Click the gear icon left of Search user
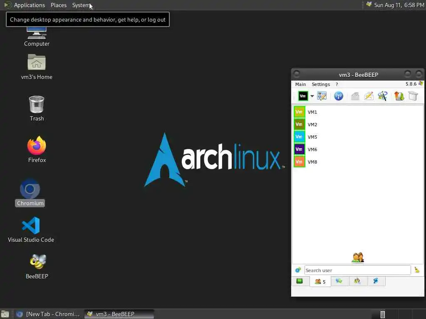Screen dimensions: 426x319 (298, 270)
